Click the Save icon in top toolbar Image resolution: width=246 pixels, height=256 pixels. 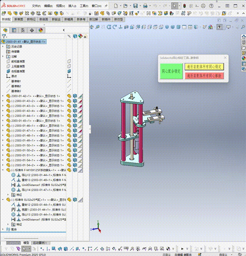135,6
